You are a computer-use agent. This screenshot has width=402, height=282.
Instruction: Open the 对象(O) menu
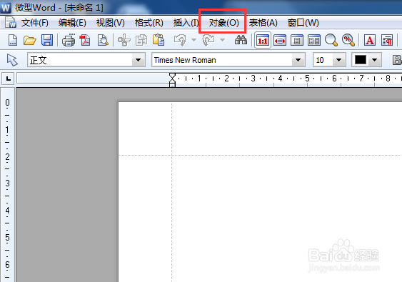223,23
